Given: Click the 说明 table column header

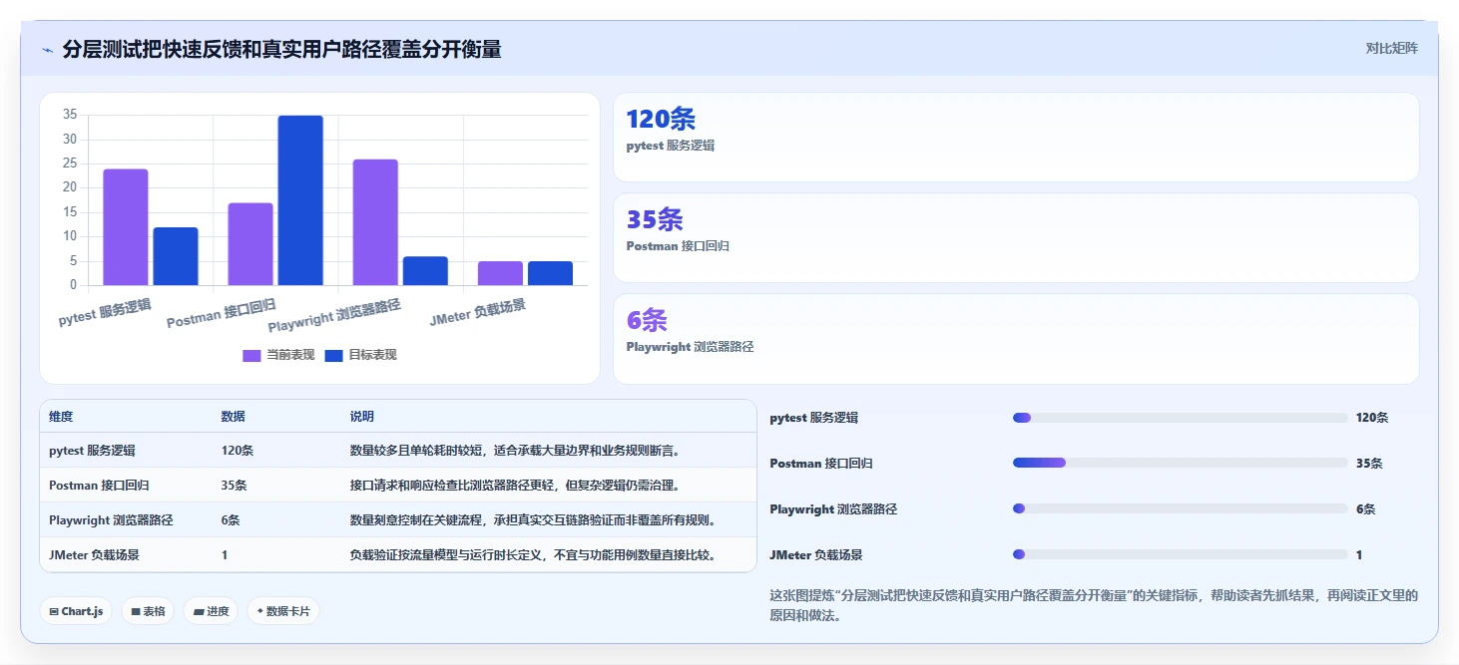Looking at the screenshot, I should pos(361,417).
